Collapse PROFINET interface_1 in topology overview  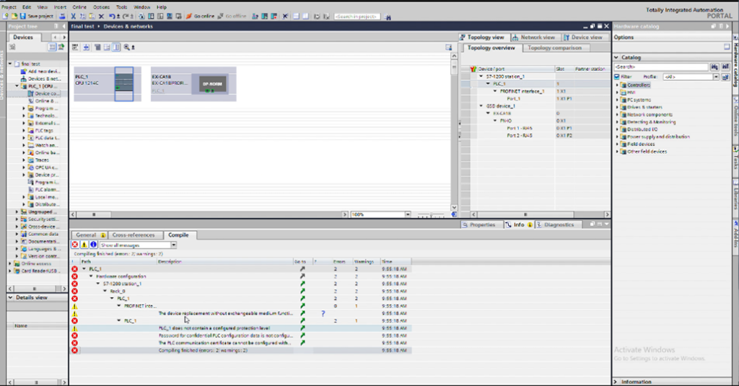[x=495, y=92]
